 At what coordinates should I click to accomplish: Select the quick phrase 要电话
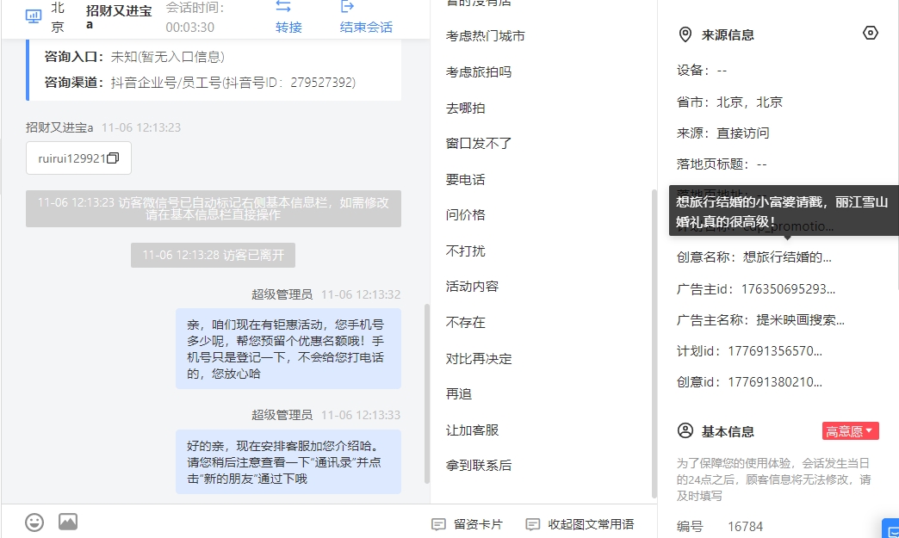466,179
